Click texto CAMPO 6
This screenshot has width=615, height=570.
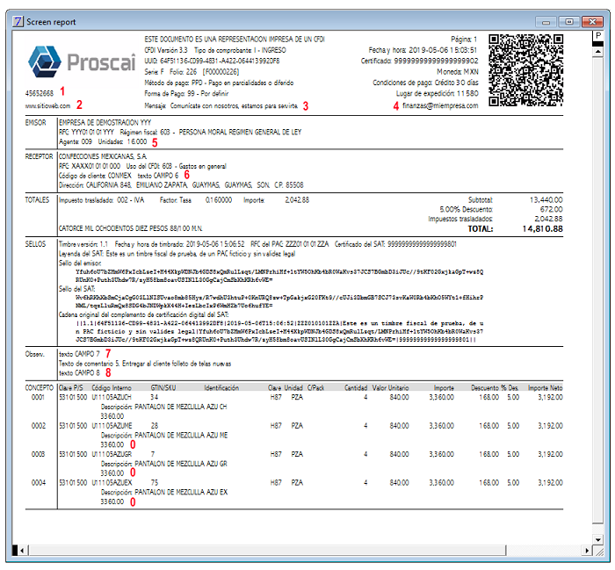[x=157, y=176]
